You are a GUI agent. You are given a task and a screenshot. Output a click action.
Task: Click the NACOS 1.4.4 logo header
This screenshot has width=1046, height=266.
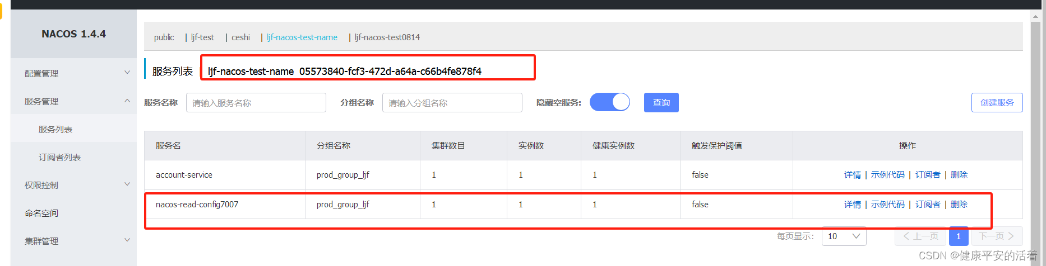tap(73, 34)
